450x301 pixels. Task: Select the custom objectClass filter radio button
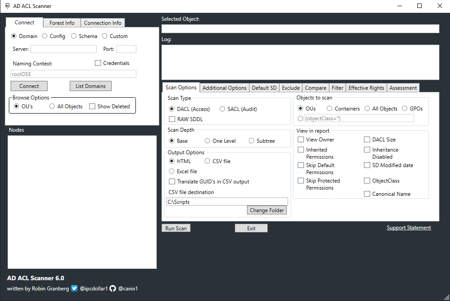click(x=300, y=118)
